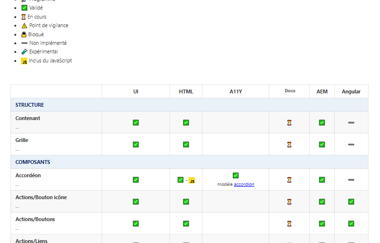The image size is (380, 243).
Task: Click the yellow JS legend icon
Action: pos(24,61)
